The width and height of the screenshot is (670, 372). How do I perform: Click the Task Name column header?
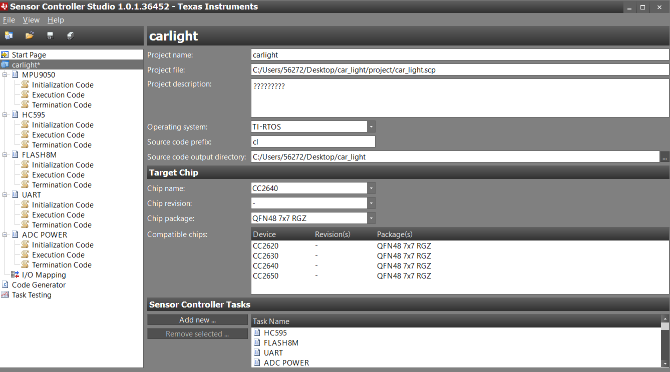pos(456,321)
